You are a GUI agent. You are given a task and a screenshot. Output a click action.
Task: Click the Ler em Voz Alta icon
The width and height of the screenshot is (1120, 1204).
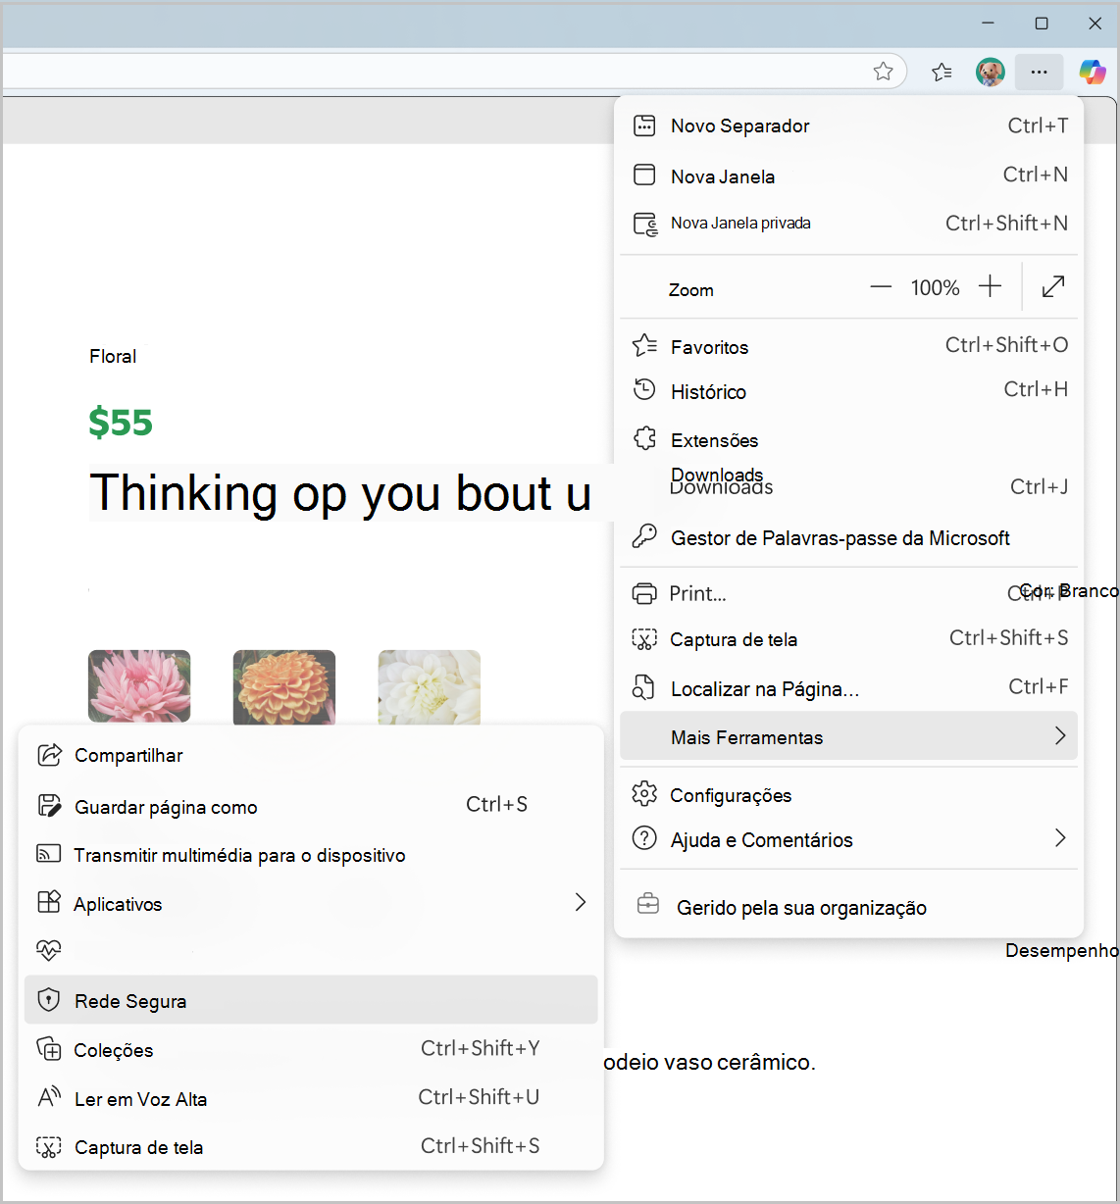pyautogui.click(x=49, y=1097)
